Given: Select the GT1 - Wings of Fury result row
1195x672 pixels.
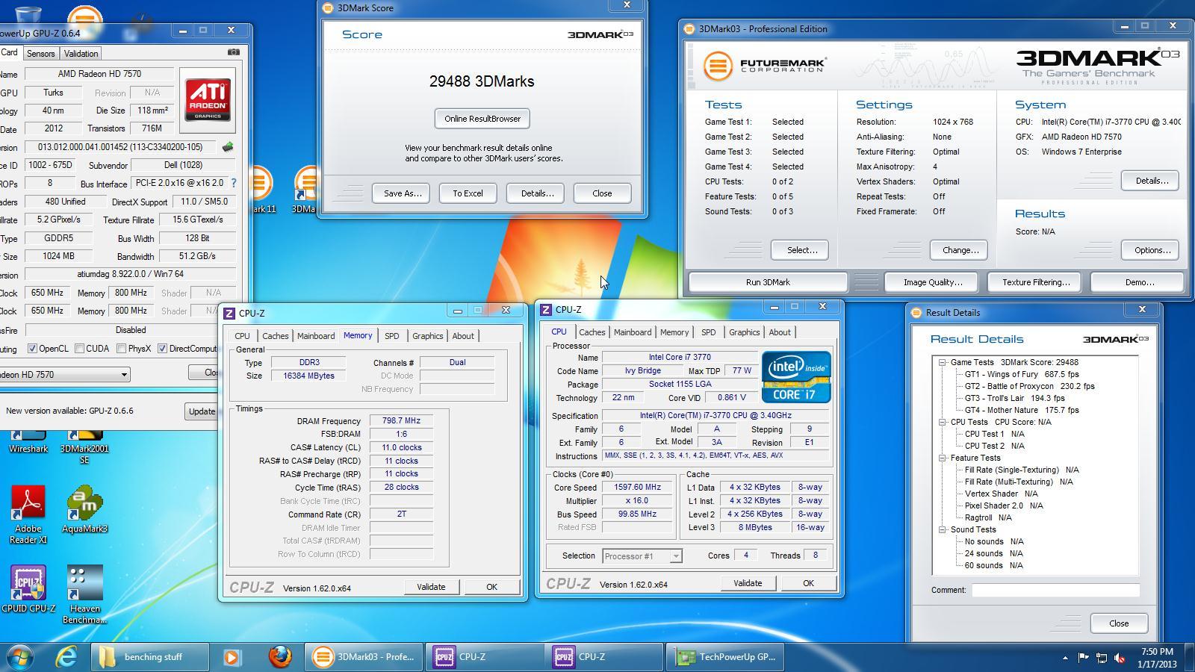Looking at the screenshot, I should click(x=1021, y=374).
